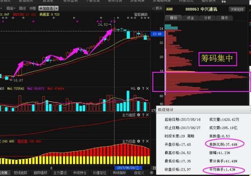Screen dimensions: 251x176
Task: Select the 操作 tab
Action: coord(224,18)
